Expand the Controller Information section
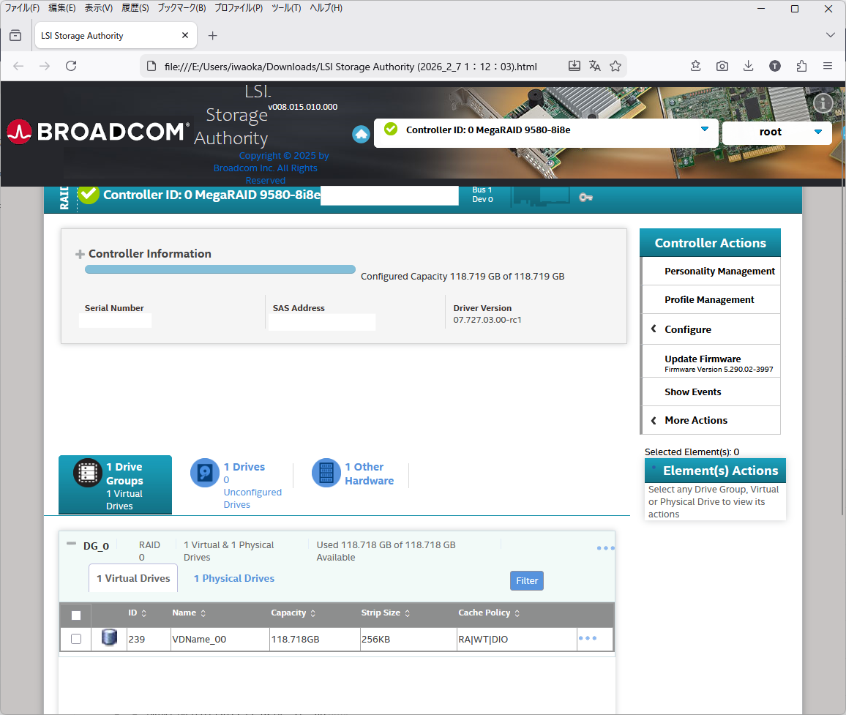 [81, 255]
